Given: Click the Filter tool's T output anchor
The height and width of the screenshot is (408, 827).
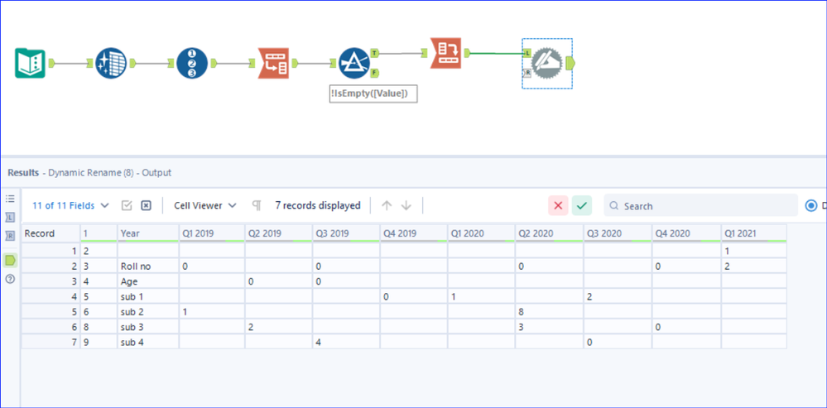Looking at the screenshot, I should (x=374, y=53).
